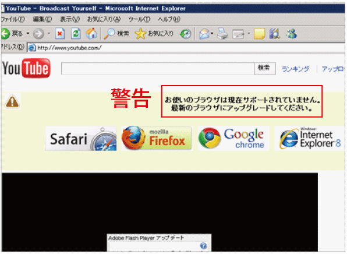This screenshot has width=347, height=254.
Task: Open the Forward history dropdown arrow
Action: click(49, 34)
